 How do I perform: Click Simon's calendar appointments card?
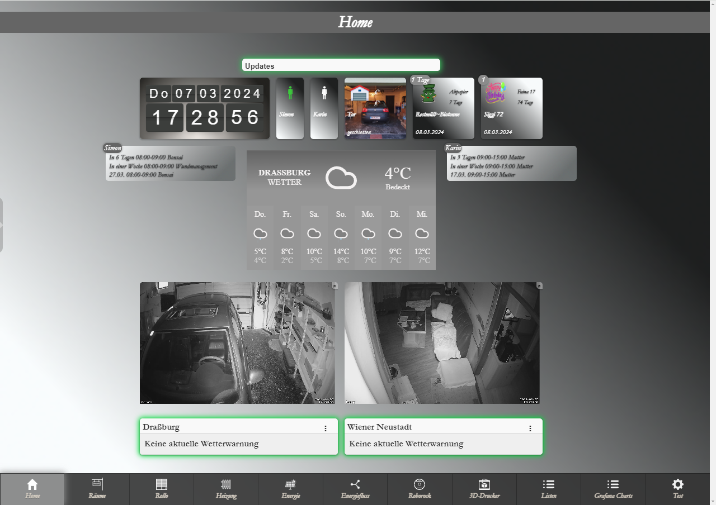pyautogui.click(x=171, y=163)
